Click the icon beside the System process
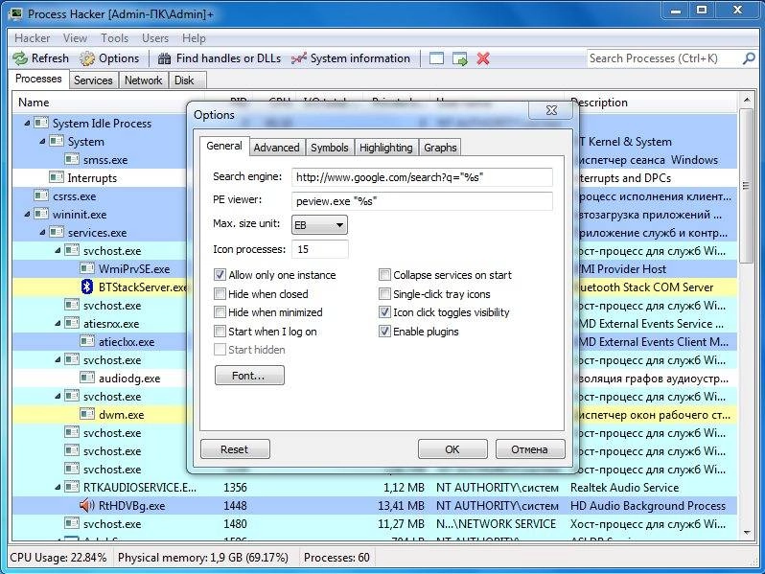Screen dimensions: 765x574 click(57, 142)
